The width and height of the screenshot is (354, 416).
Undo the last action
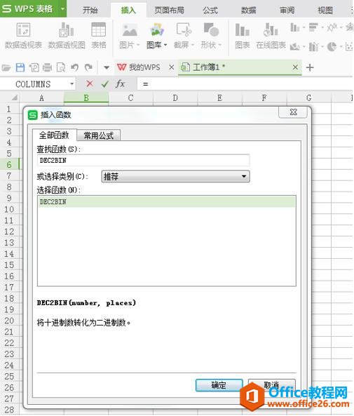click(x=74, y=67)
